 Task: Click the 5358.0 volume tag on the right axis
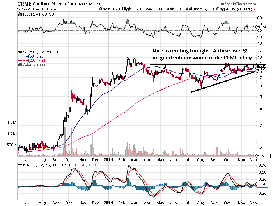(x=263, y=156)
